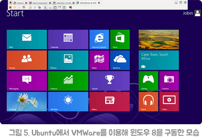202x137 pixels.
Task: Toggle the library sidebar view icon
Action: point(46,7)
